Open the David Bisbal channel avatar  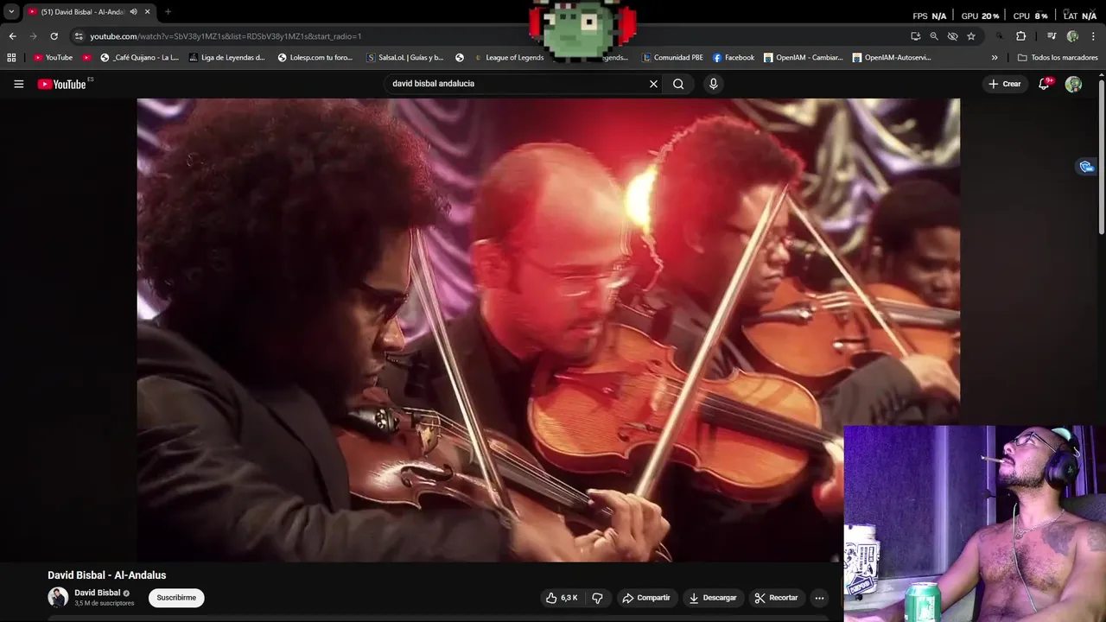[58, 597]
